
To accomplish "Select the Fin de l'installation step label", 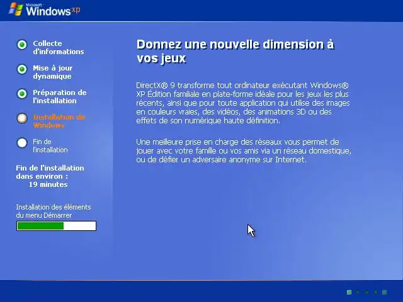I will pyautogui.click(x=50, y=145).
